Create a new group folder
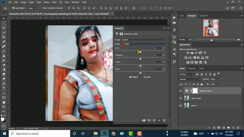 coord(228,128)
